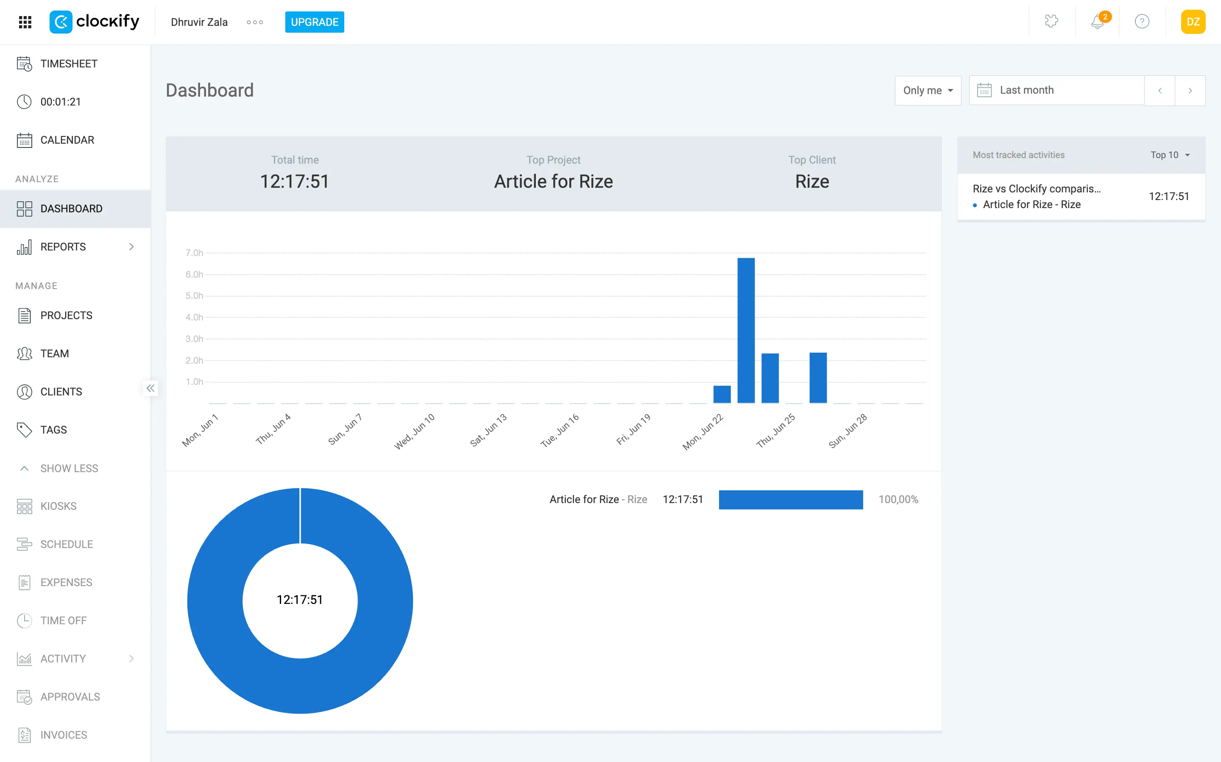Open the Top 10 dropdown
Screen dimensions: 1221x762
pyautogui.click(x=1170, y=155)
